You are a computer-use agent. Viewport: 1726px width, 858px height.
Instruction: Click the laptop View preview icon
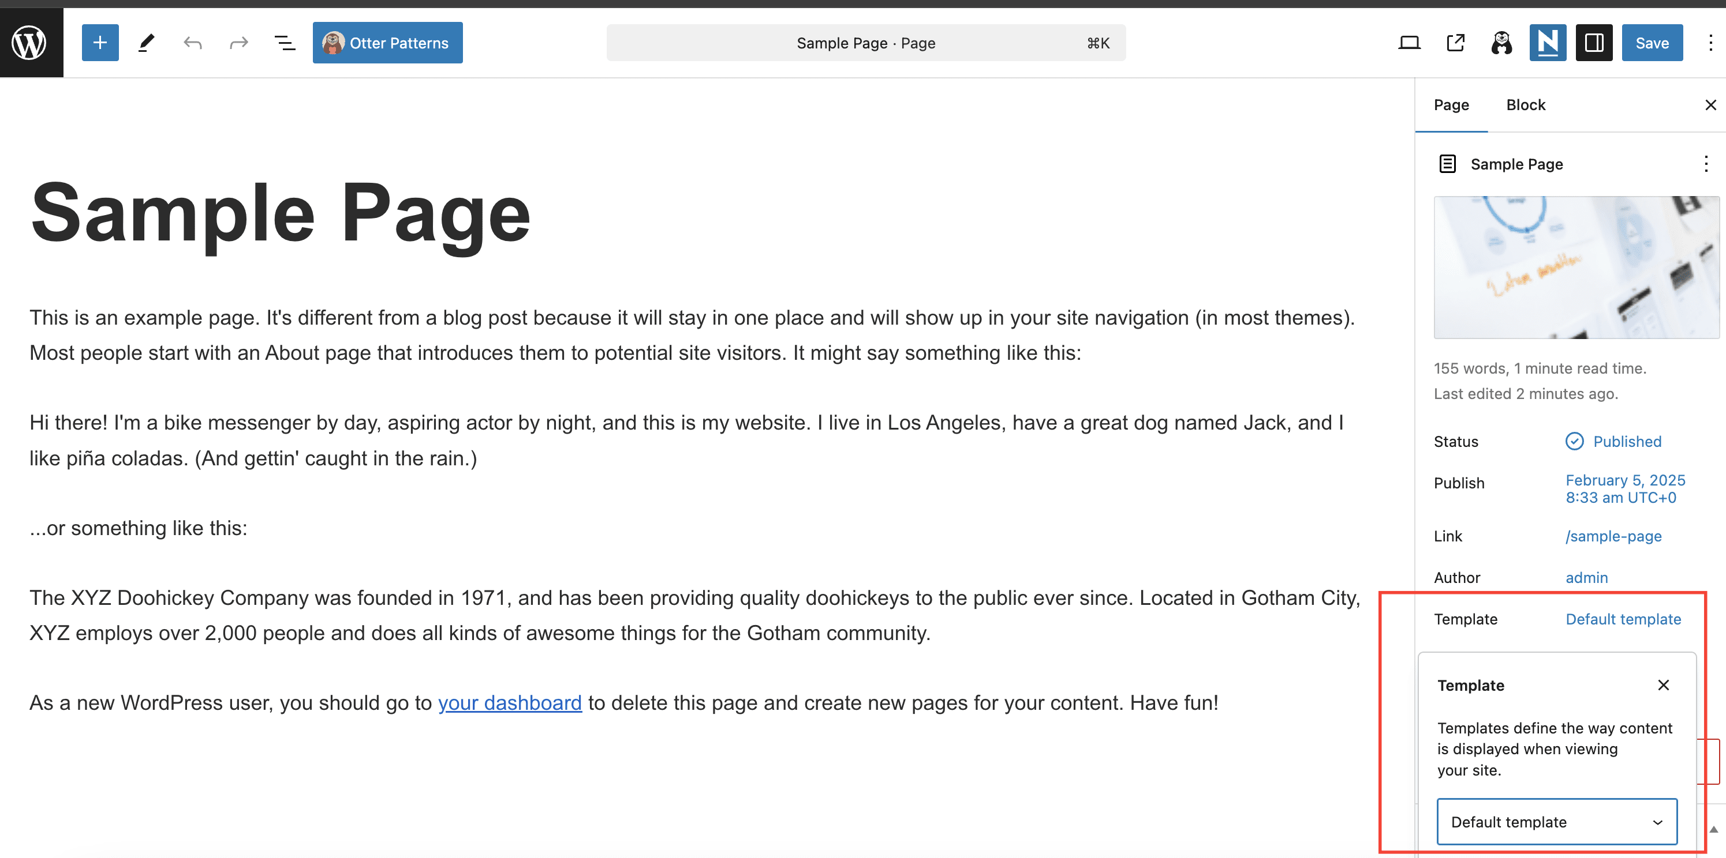tap(1409, 43)
